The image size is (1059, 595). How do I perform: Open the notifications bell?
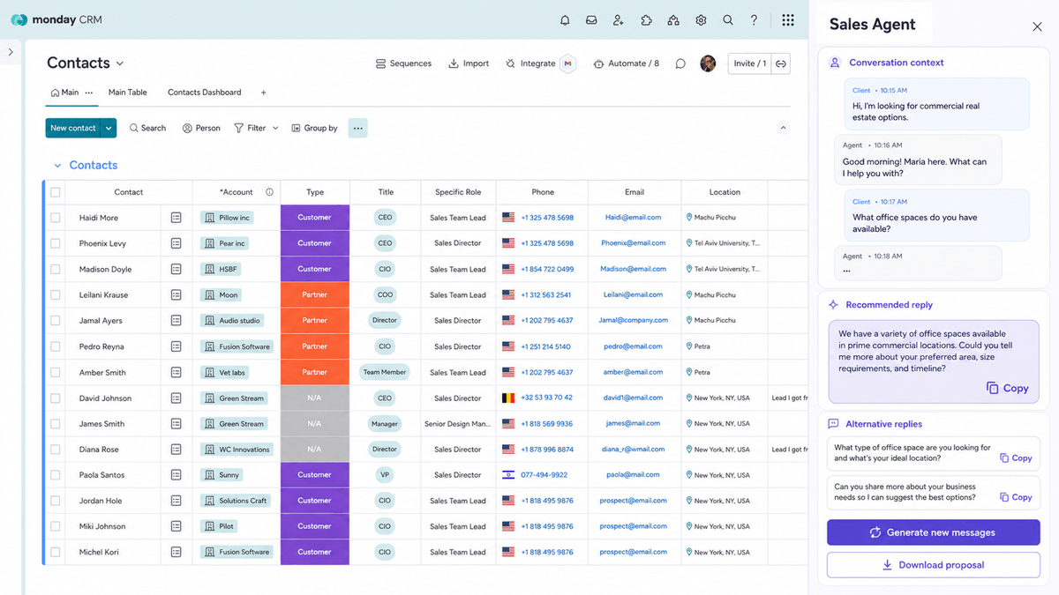pos(565,19)
